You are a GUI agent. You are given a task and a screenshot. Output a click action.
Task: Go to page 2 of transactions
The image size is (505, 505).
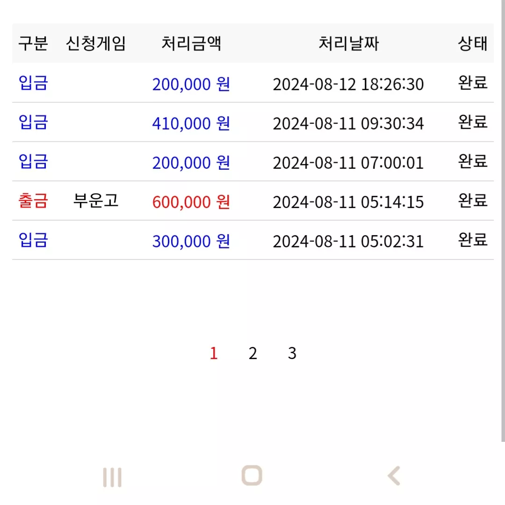coord(253,353)
